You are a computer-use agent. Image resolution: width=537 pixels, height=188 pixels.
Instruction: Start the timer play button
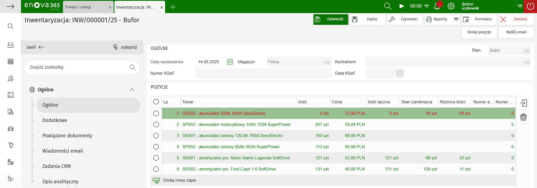402,6
